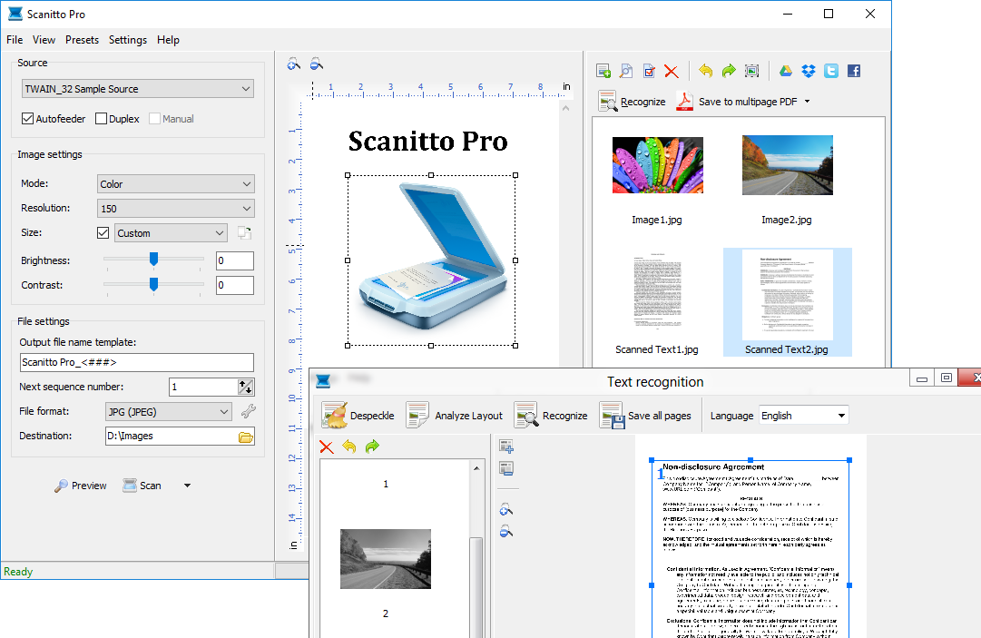Open the Mode dropdown set to Color

tap(176, 184)
